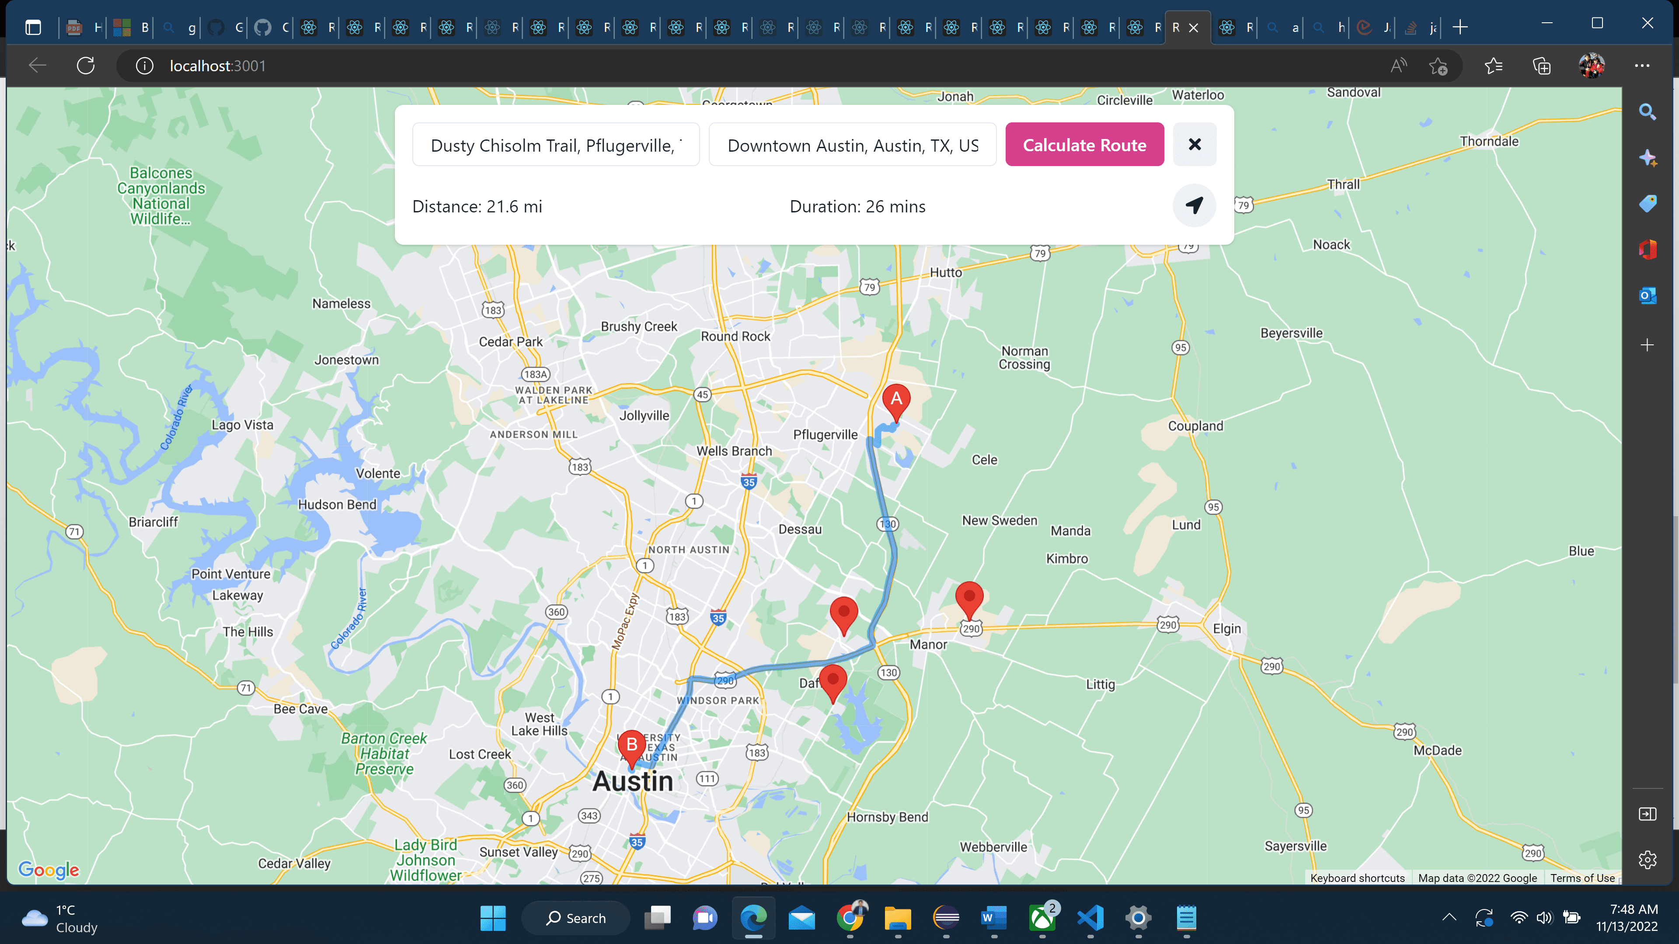Image resolution: width=1679 pixels, height=944 pixels.
Task: Open new browser tab plus button
Action: pos(1460,28)
